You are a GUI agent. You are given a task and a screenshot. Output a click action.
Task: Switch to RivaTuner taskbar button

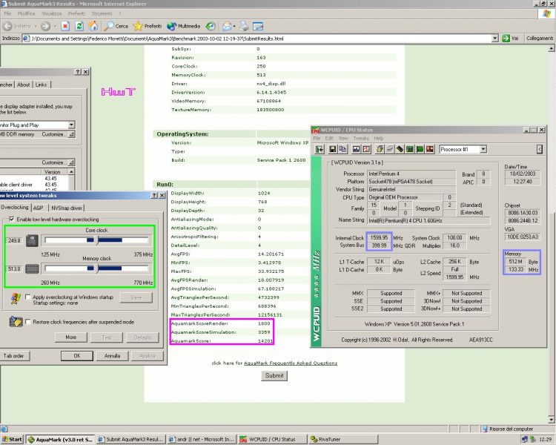tap(343, 439)
